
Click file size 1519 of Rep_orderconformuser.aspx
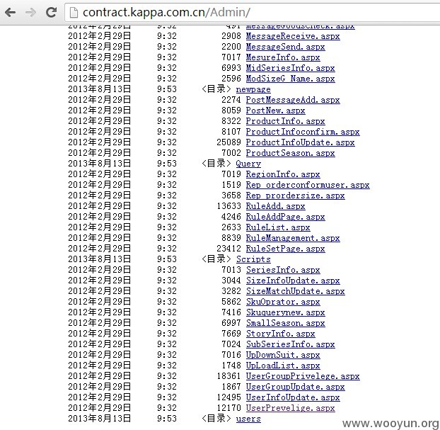click(231, 185)
